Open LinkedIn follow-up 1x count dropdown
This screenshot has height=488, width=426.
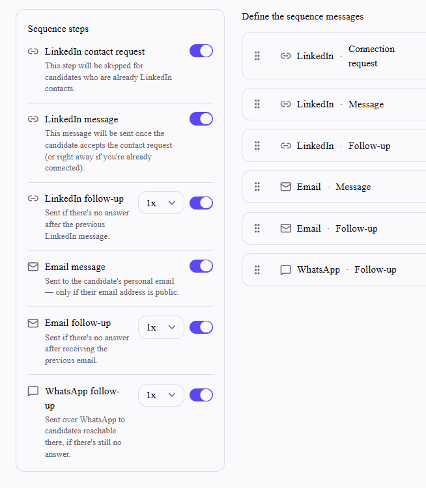click(161, 203)
